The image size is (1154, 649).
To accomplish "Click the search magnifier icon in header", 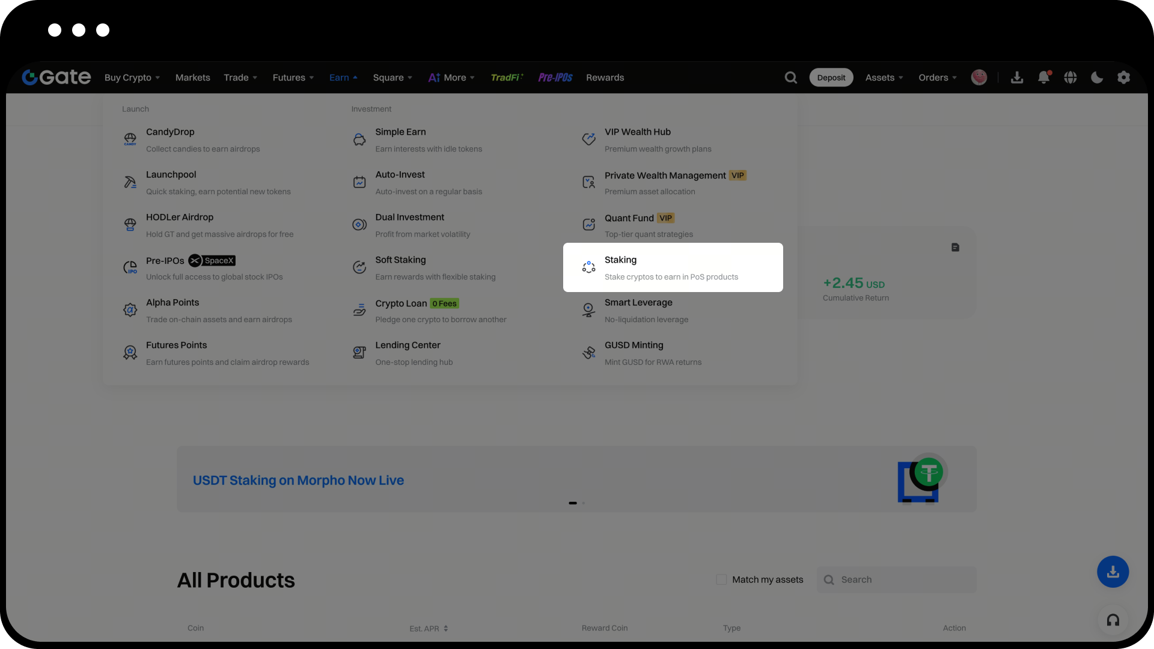I will (791, 78).
